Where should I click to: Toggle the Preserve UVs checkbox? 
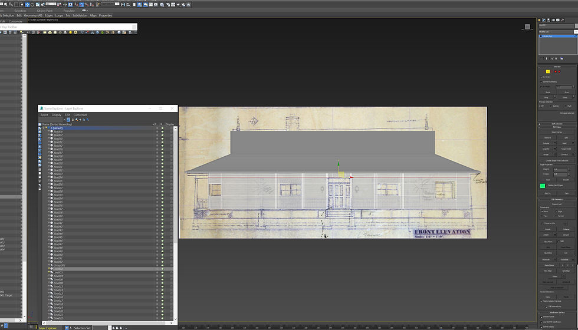coord(542,223)
